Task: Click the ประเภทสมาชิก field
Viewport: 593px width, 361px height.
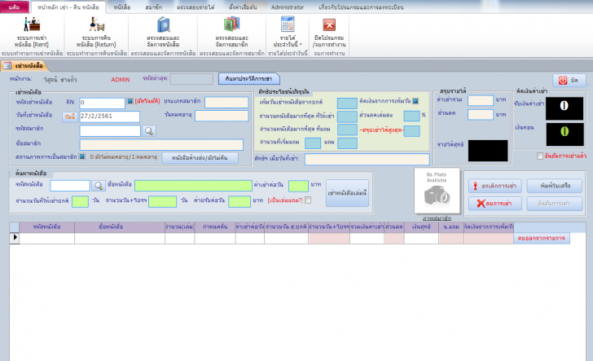Action: tap(226, 102)
